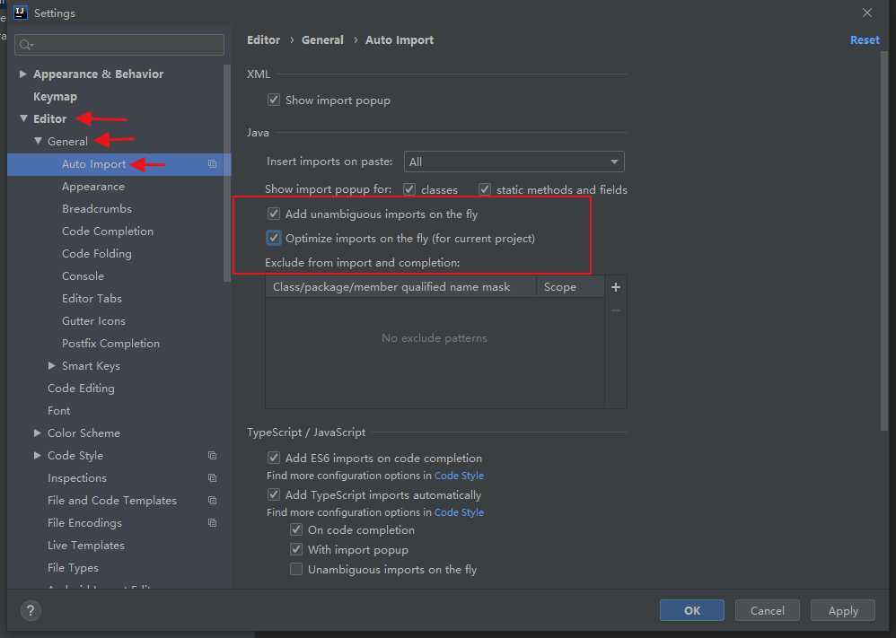Click the project-level icon next to Code Style
Viewport: 896px width, 638px height.
213,456
